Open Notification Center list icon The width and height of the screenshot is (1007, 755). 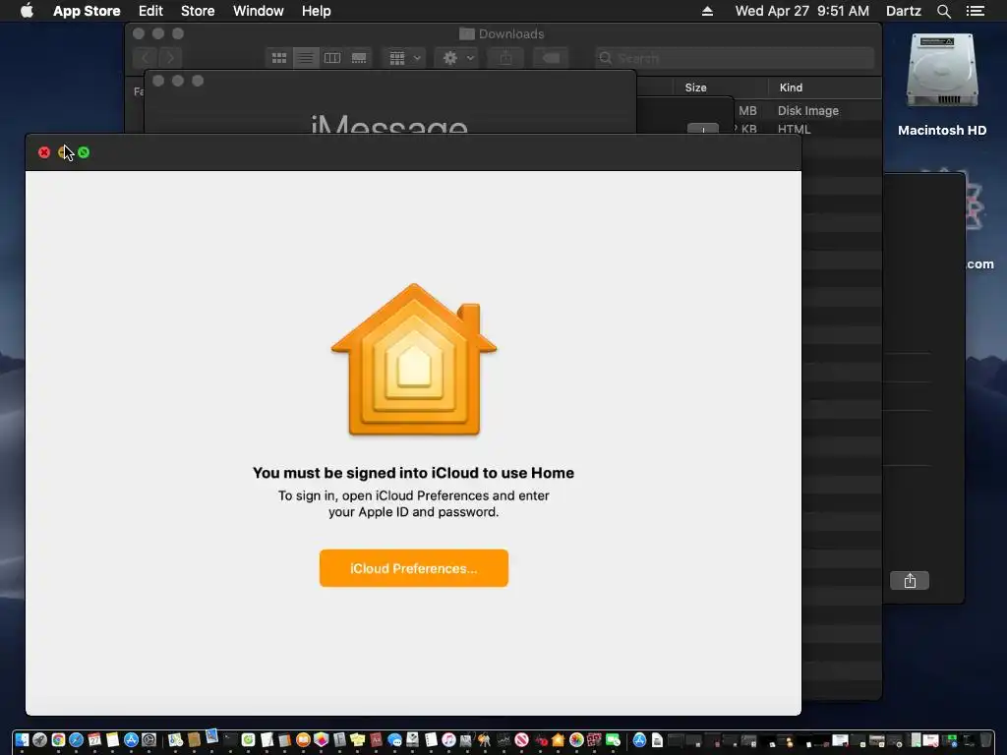click(x=976, y=11)
